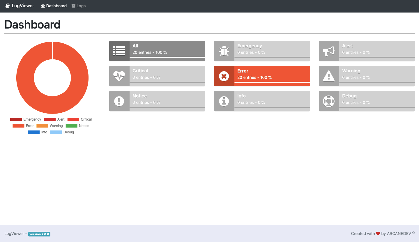Screen dimensions: 419x242
Task: Click the exclamation icon on Notice card
Action: click(119, 101)
